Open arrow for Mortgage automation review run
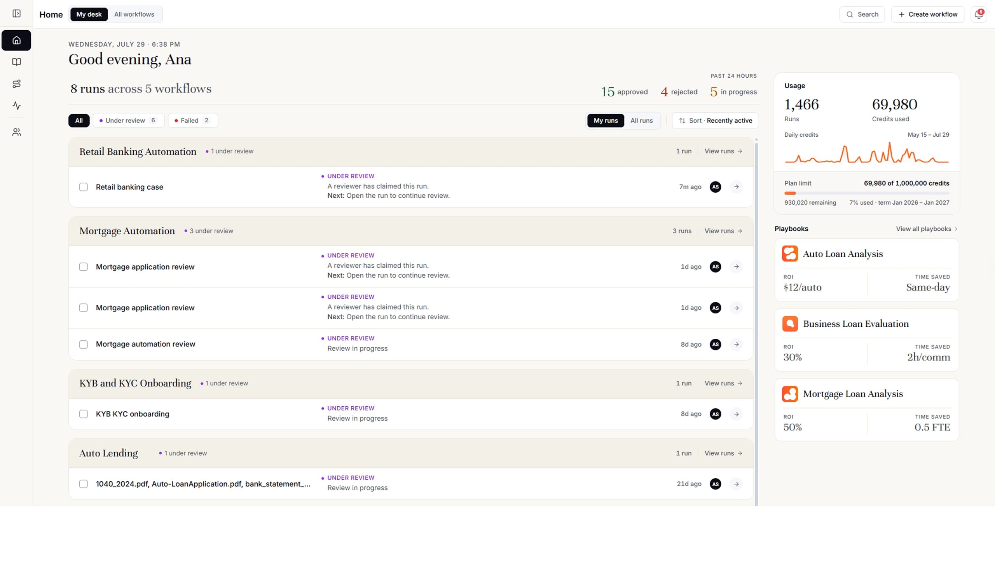This screenshot has width=995, height=571. tap(737, 344)
